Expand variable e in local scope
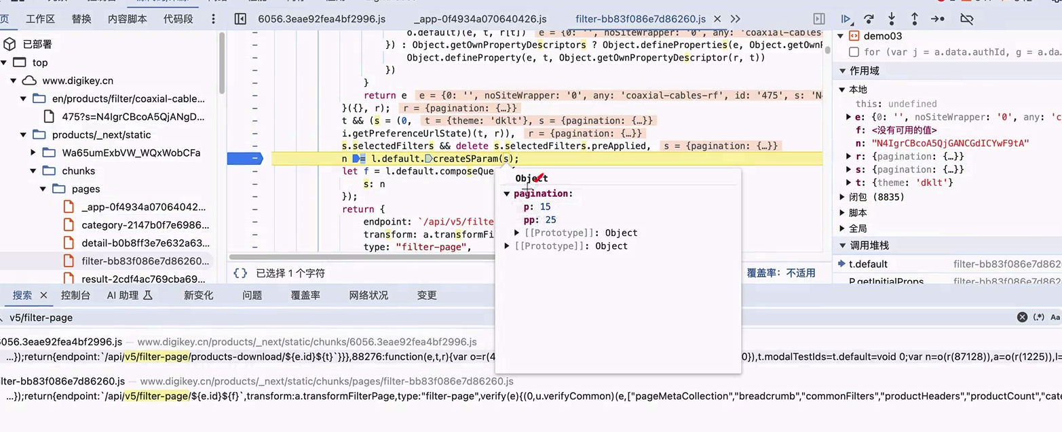The width and height of the screenshot is (1062, 432). point(849,117)
